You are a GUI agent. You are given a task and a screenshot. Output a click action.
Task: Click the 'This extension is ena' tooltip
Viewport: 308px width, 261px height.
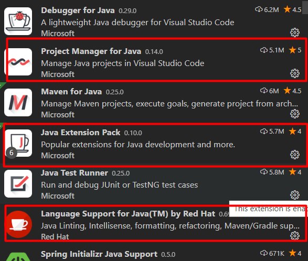269,209
